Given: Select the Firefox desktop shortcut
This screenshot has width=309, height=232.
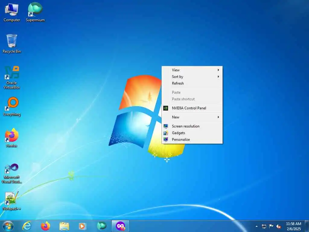Looking at the screenshot, I should (12, 138).
